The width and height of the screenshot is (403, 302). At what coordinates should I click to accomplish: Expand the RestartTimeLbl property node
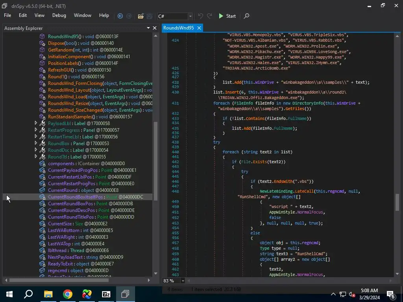click(x=36, y=136)
